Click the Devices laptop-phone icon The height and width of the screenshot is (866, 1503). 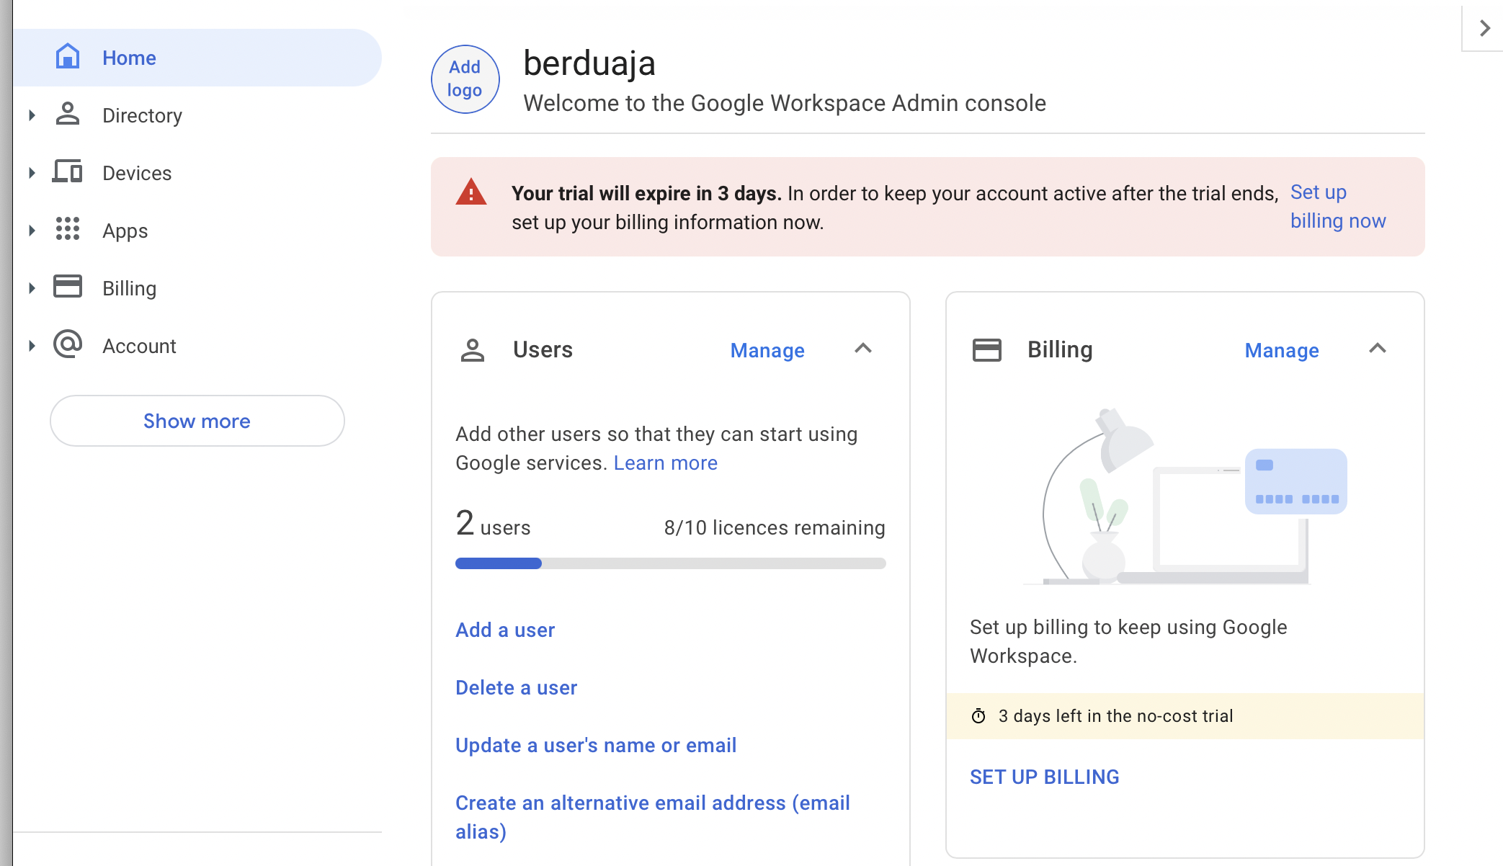pos(68,172)
